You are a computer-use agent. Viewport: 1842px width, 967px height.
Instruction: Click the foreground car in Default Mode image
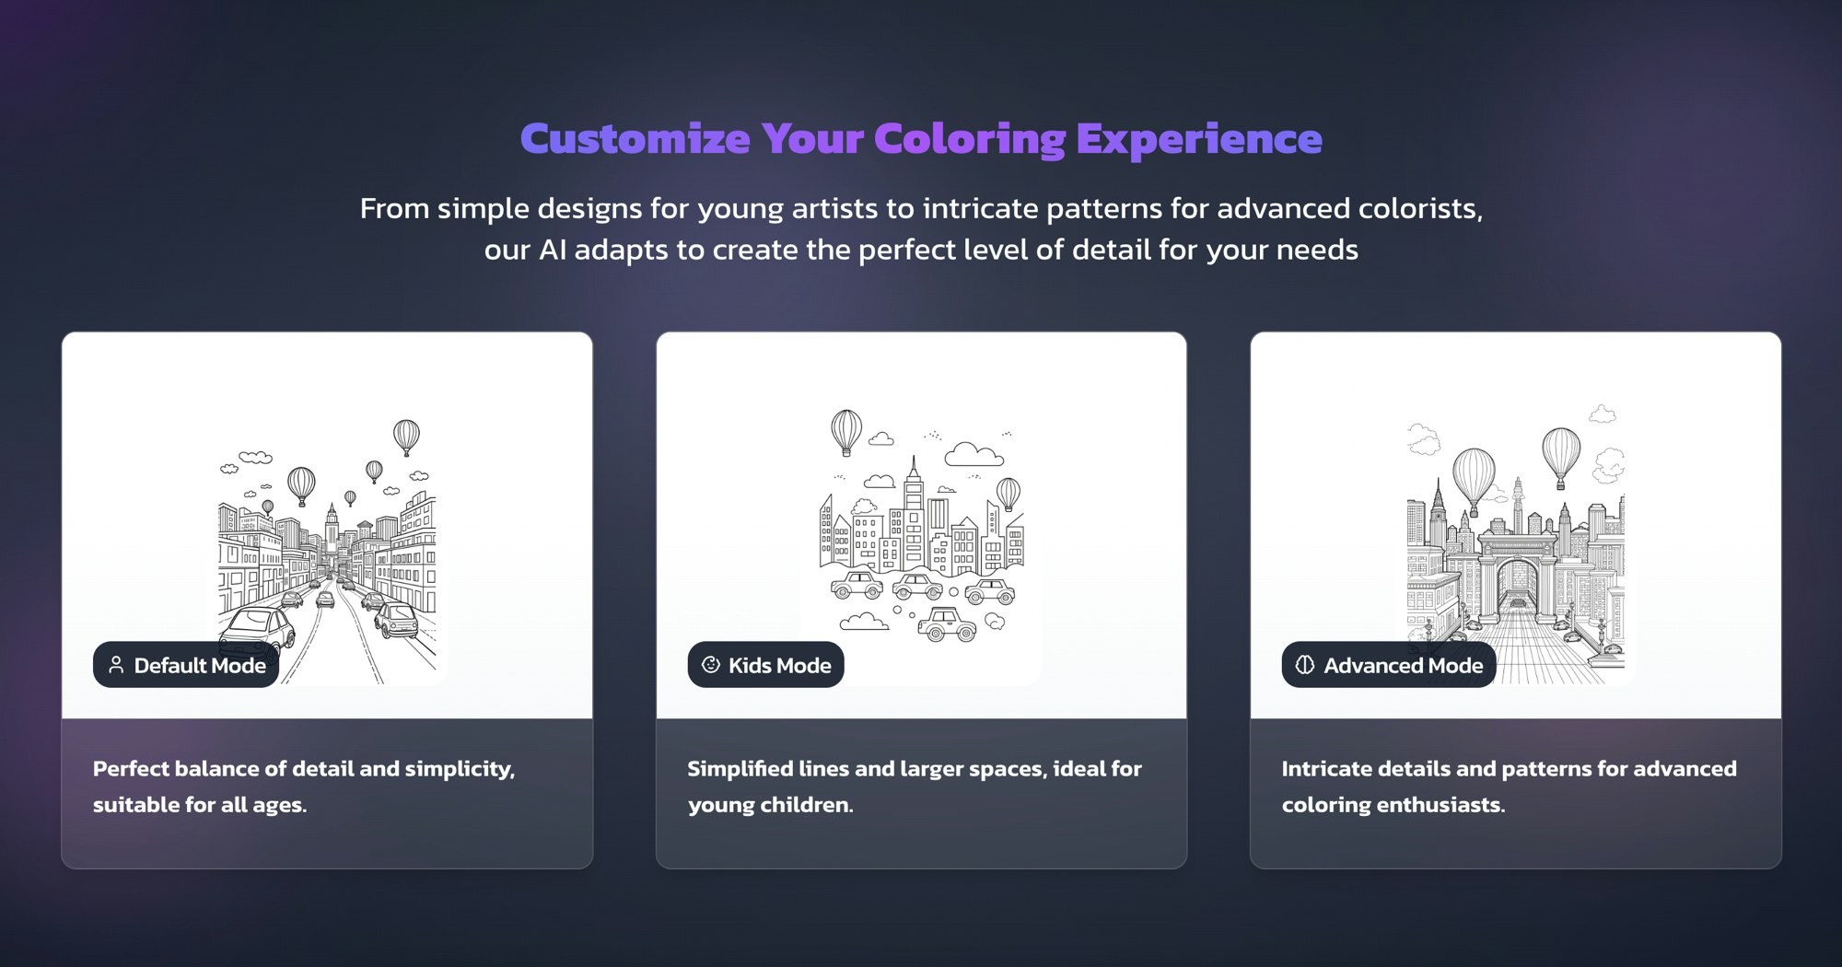[258, 632]
